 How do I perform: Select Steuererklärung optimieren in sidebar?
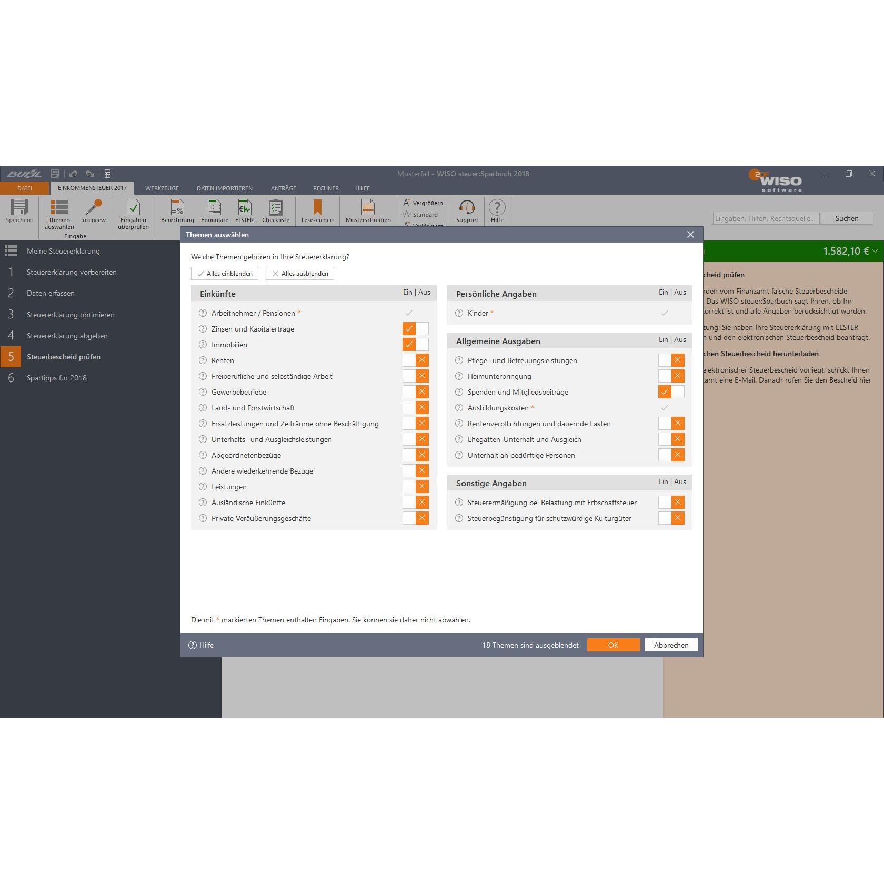[x=71, y=315]
